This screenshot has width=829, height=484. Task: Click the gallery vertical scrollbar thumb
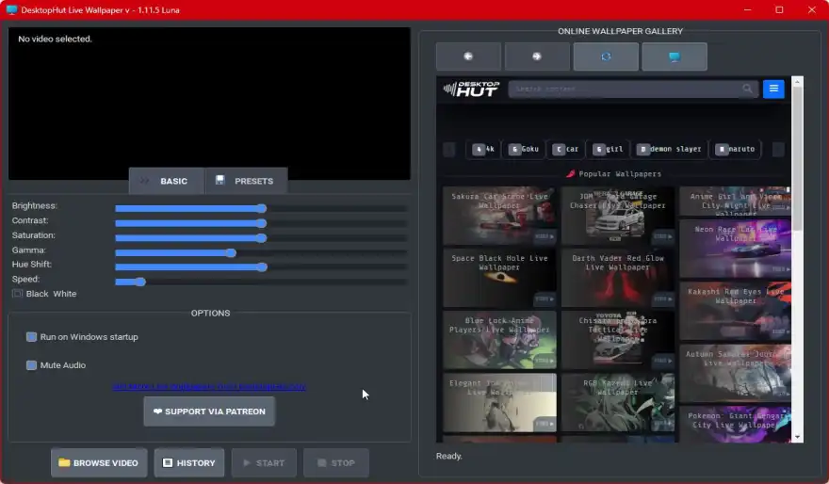(797, 158)
